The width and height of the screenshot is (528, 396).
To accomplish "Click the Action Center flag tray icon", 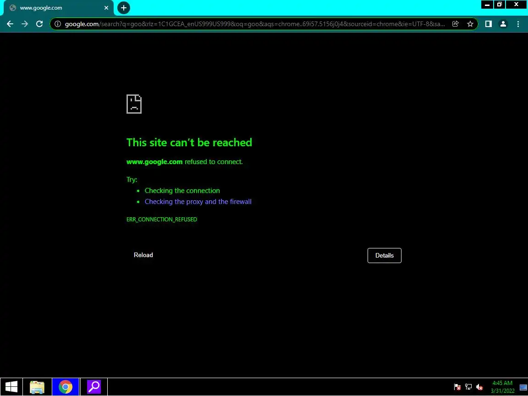I will point(457,387).
